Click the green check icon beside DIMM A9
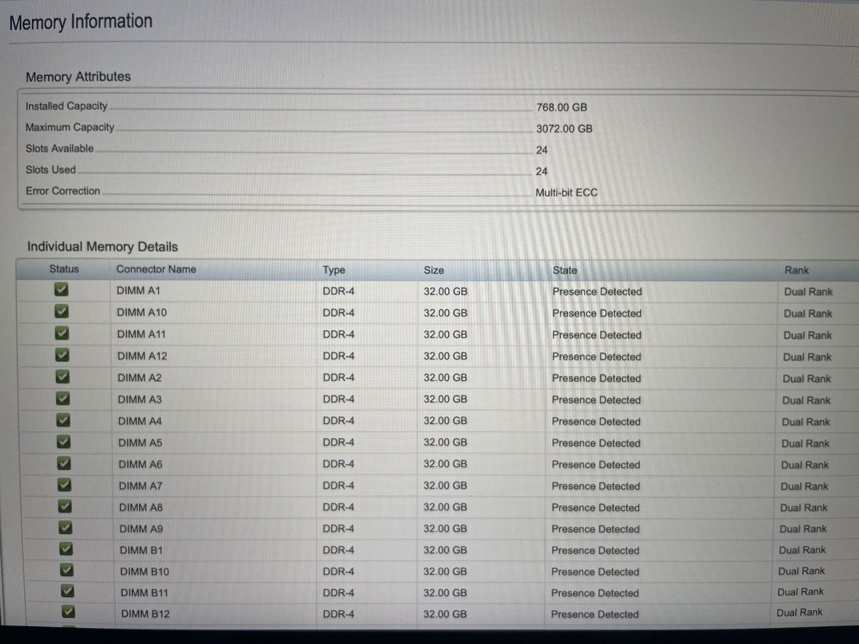This screenshot has width=859, height=644. tap(65, 527)
